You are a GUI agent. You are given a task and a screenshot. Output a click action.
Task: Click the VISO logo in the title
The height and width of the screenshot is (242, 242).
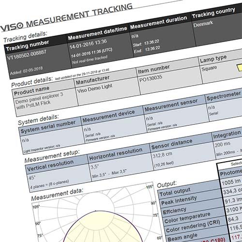12,27
